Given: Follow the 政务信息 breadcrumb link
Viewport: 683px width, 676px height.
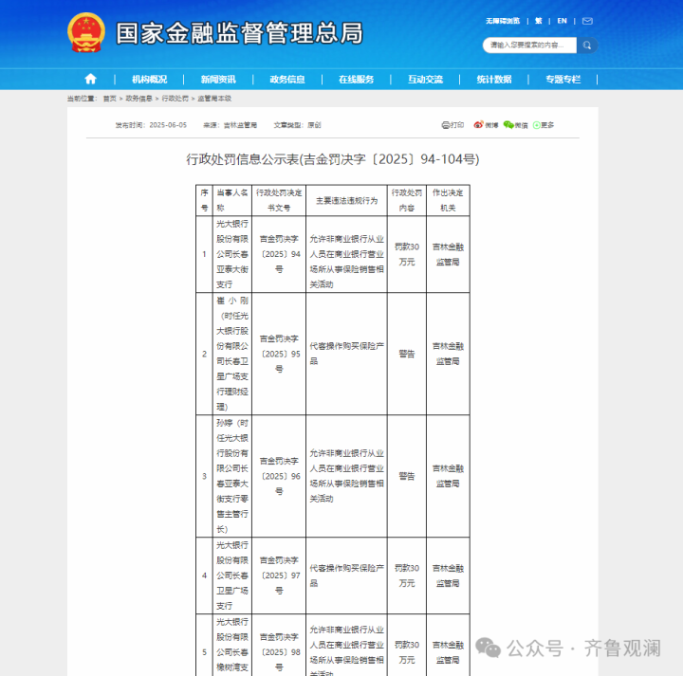Looking at the screenshot, I should pos(138,99).
